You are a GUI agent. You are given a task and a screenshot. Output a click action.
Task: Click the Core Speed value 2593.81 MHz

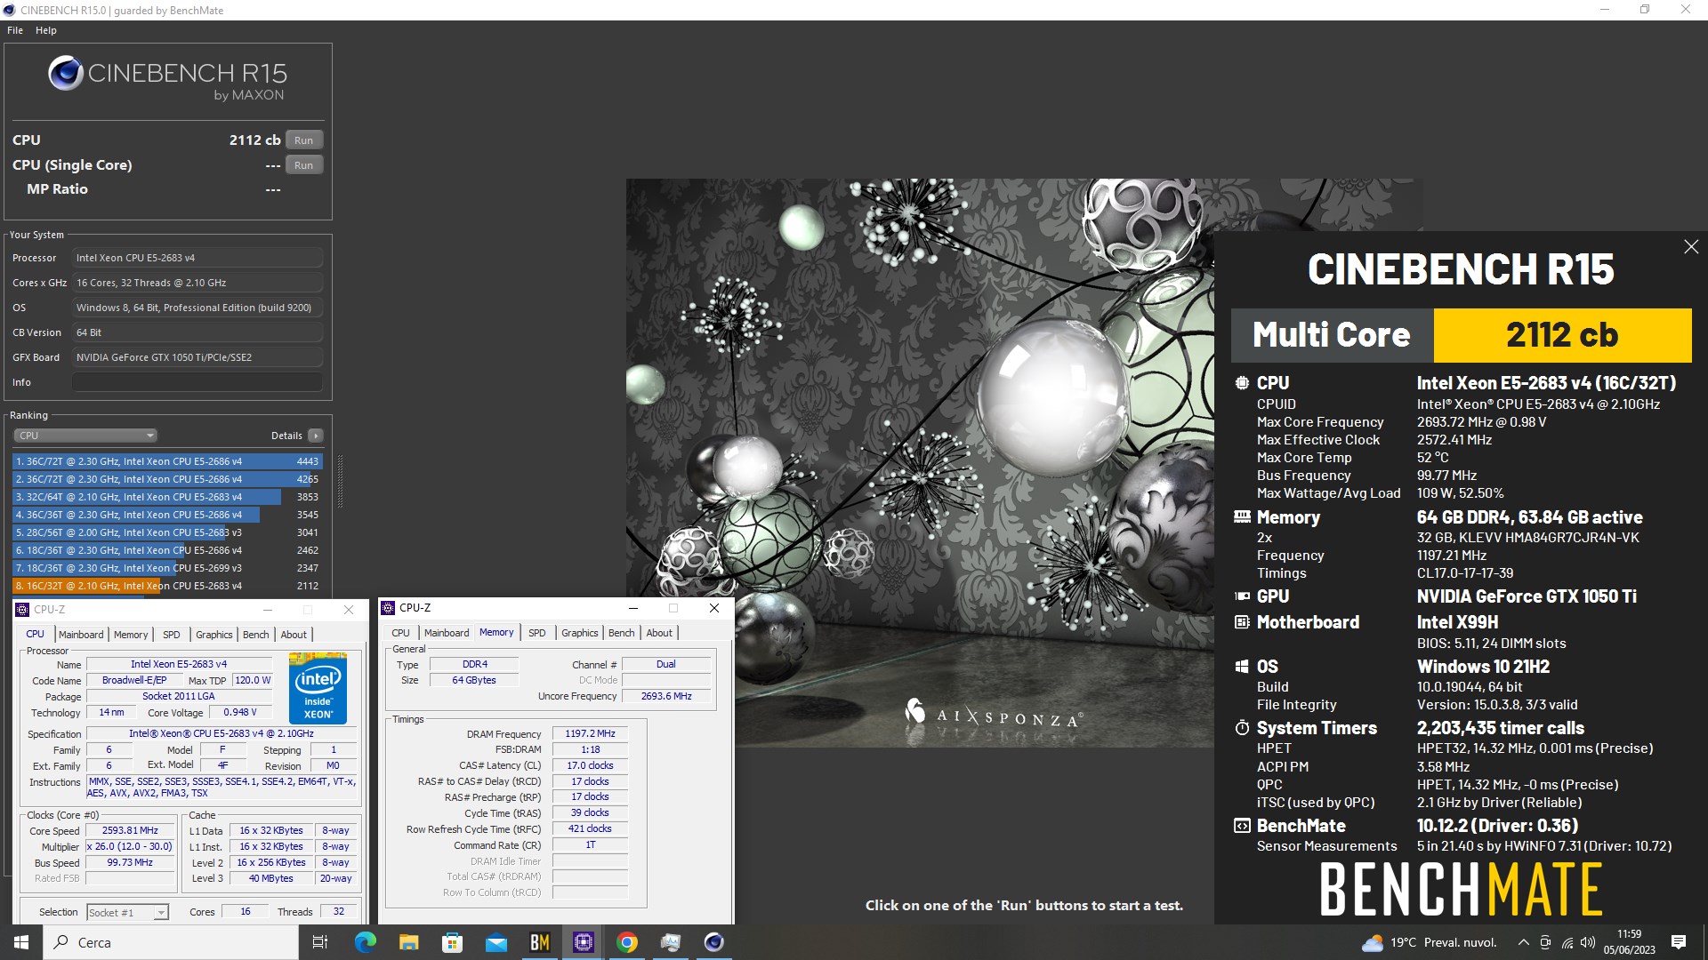tap(130, 831)
